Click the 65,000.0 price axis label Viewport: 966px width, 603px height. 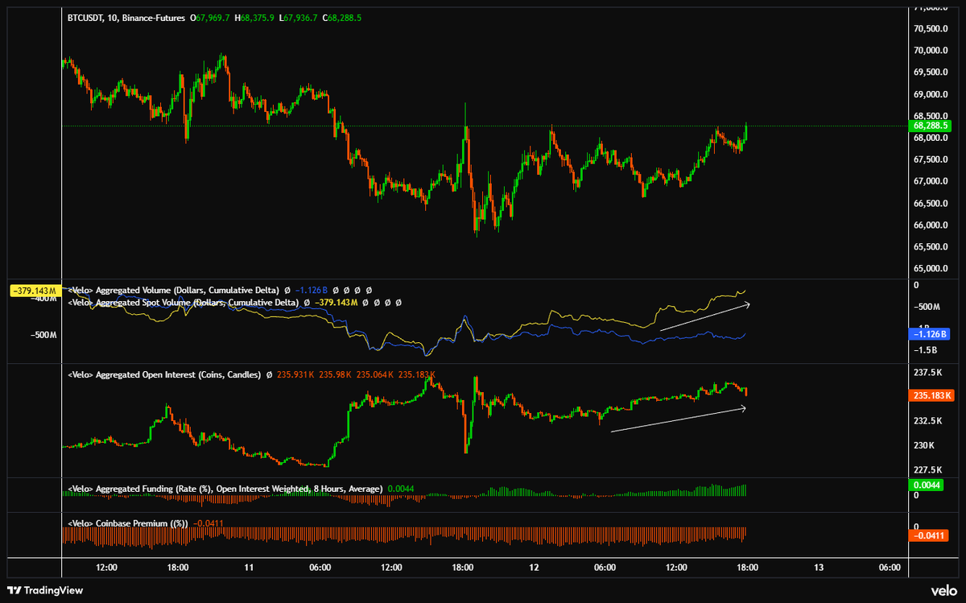pyautogui.click(x=929, y=268)
